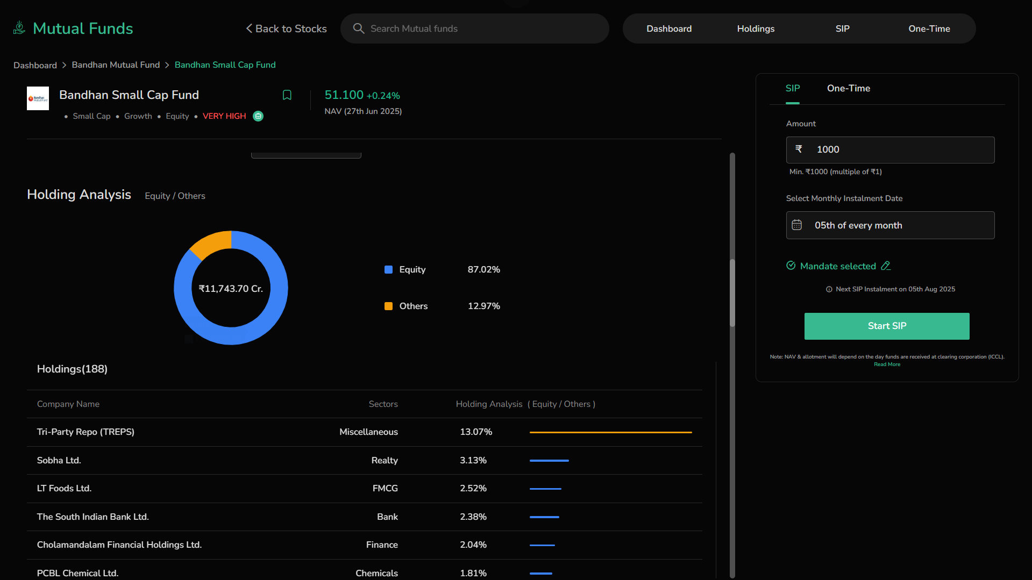
Task: Click the Bandhan Small Cap Fund breadcrumb
Action: click(225, 65)
